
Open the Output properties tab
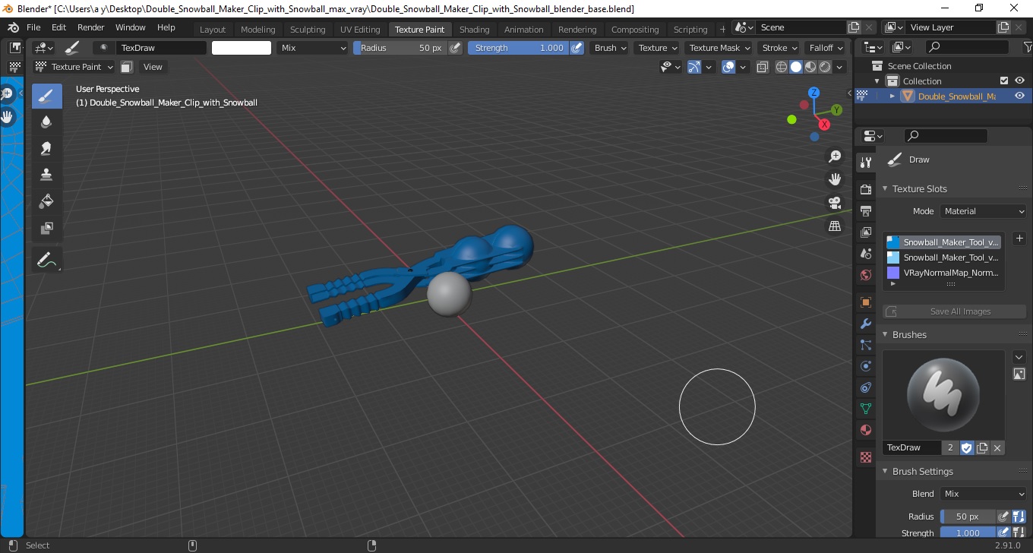865,210
